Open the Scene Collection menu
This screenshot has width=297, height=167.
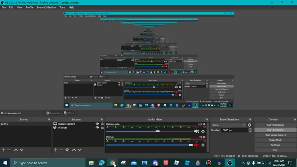point(46,7)
